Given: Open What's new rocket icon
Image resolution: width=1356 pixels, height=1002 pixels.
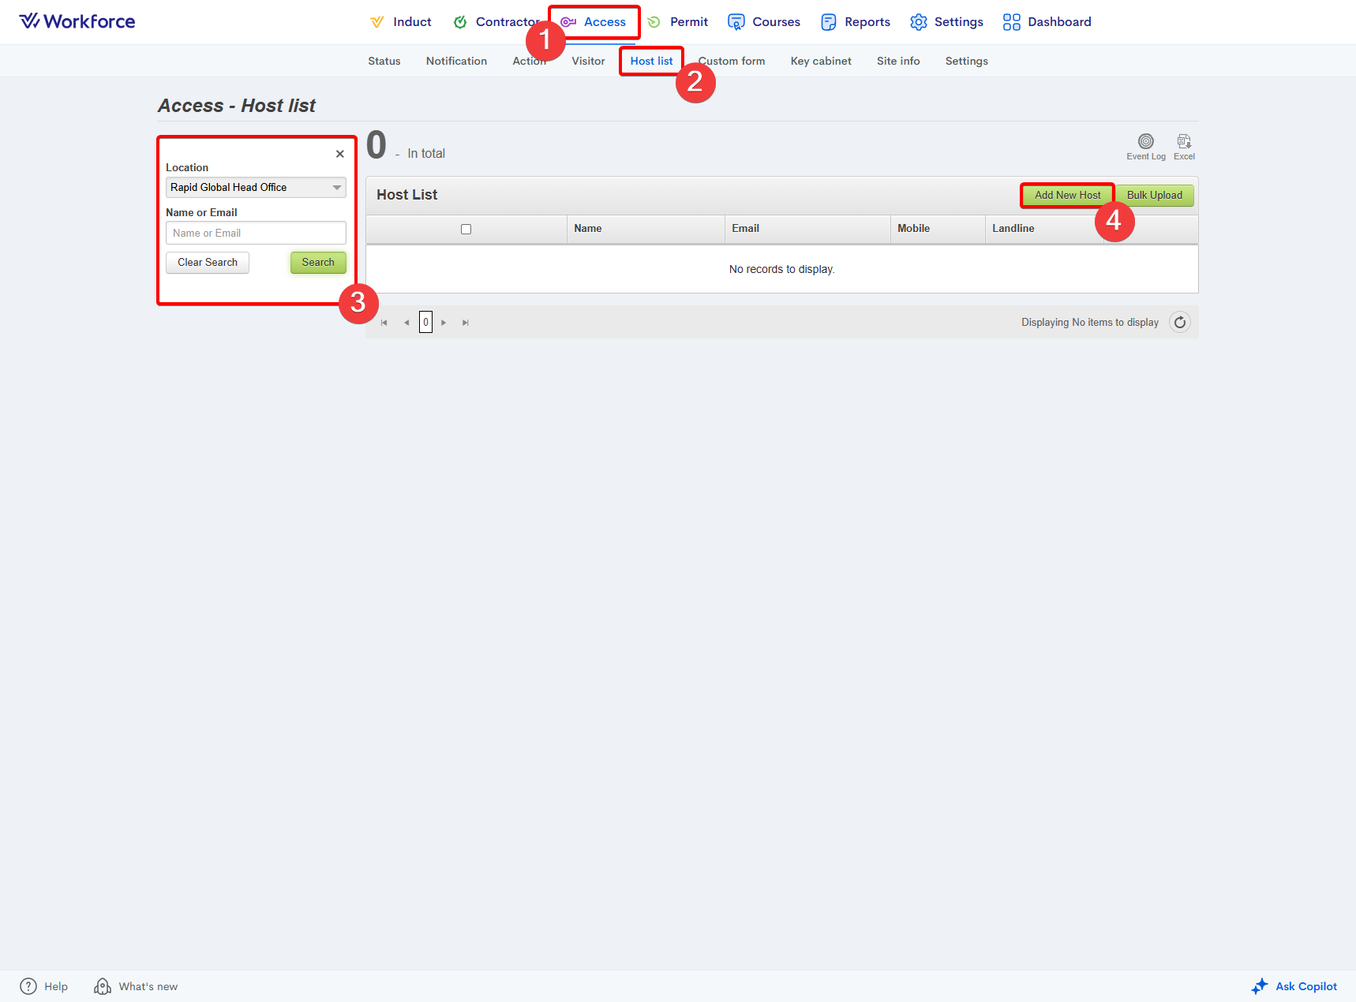Looking at the screenshot, I should tap(103, 986).
